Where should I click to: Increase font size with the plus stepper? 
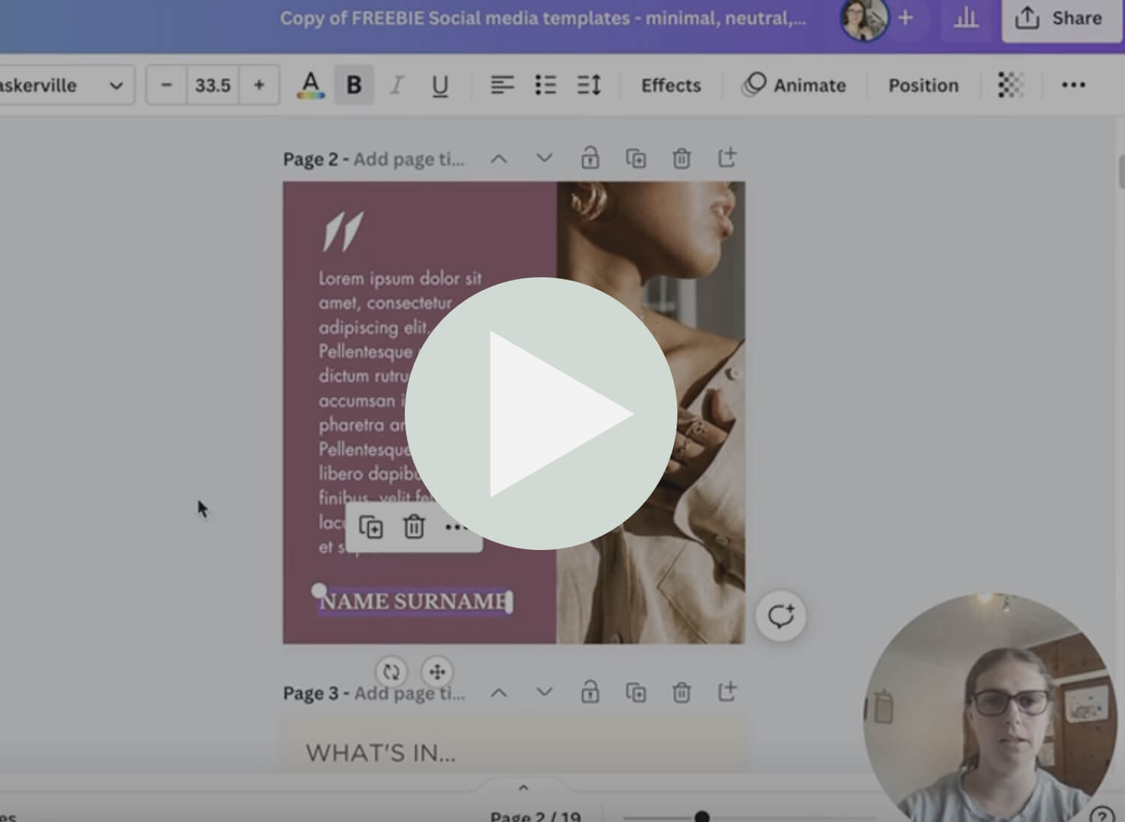pyautogui.click(x=259, y=85)
